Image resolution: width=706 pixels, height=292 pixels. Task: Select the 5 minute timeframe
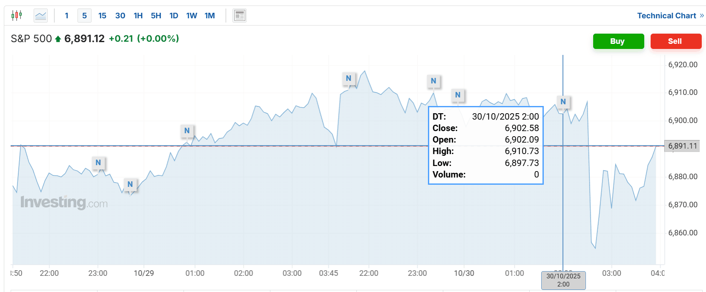pyautogui.click(x=84, y=16)
